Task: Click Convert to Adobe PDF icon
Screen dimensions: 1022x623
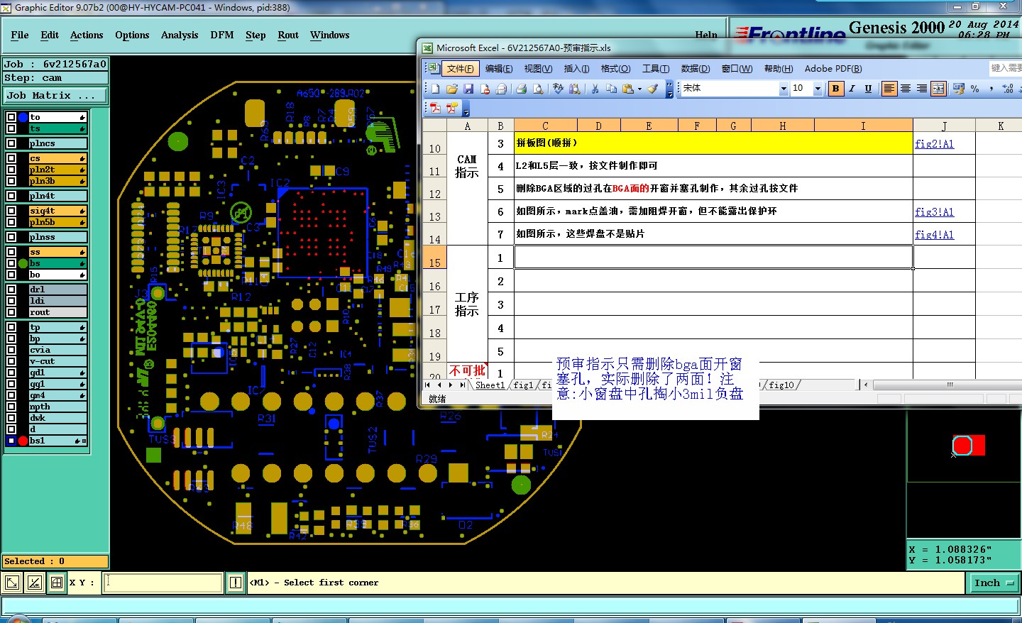Action: 435,108
